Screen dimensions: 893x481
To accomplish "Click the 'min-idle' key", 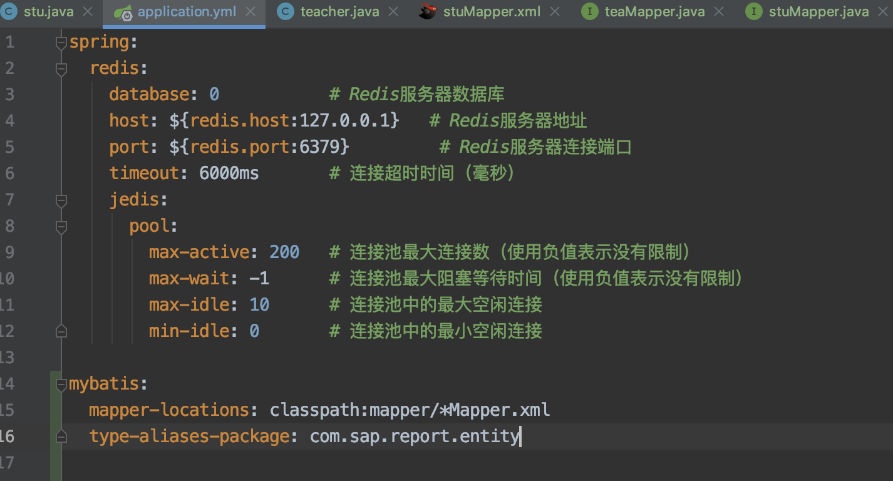I will [189, 331].
